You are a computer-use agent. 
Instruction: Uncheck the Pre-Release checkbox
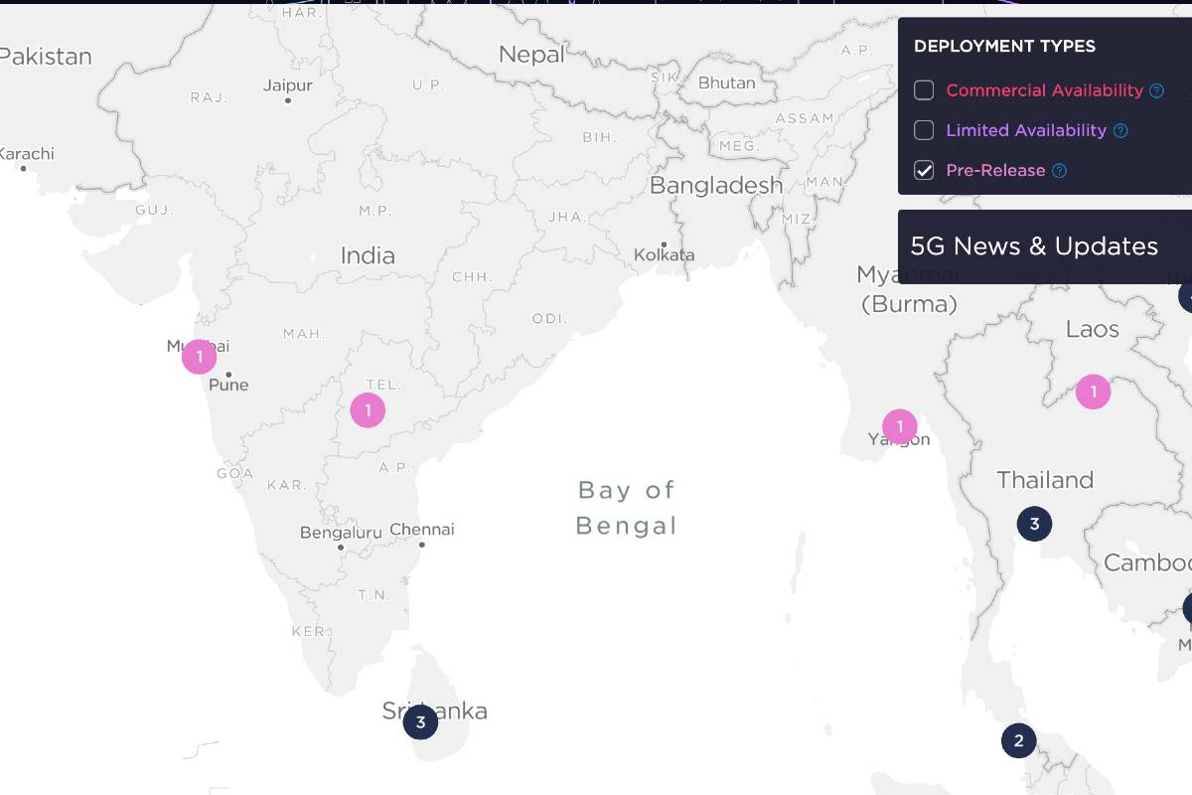[924, 170]
